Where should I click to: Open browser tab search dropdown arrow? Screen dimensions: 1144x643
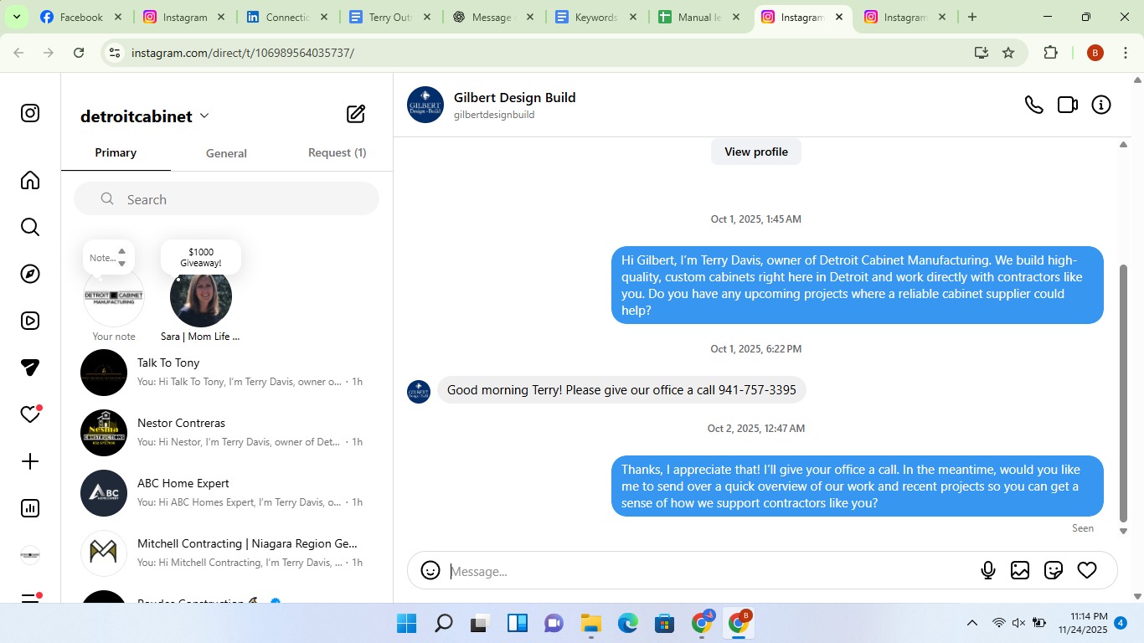coord(16,17)
